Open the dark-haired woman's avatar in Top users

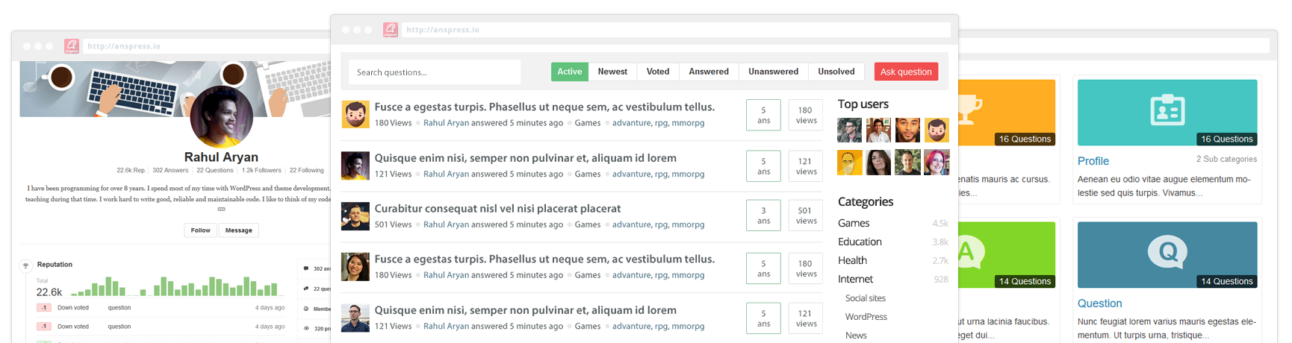coord(878,163)
